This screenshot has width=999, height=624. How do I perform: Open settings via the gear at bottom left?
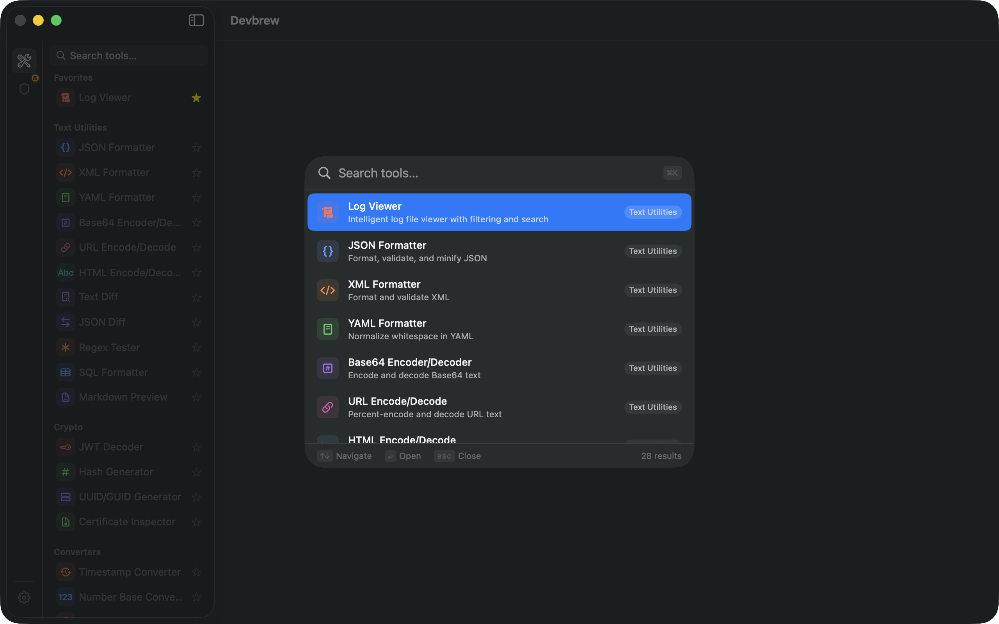24,597
